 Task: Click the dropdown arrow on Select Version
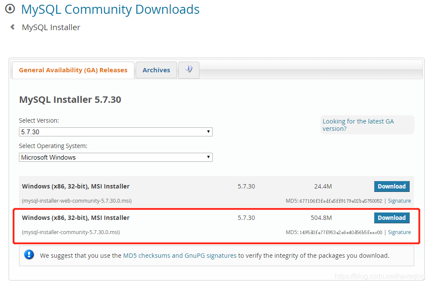click(x=208, y=132)
